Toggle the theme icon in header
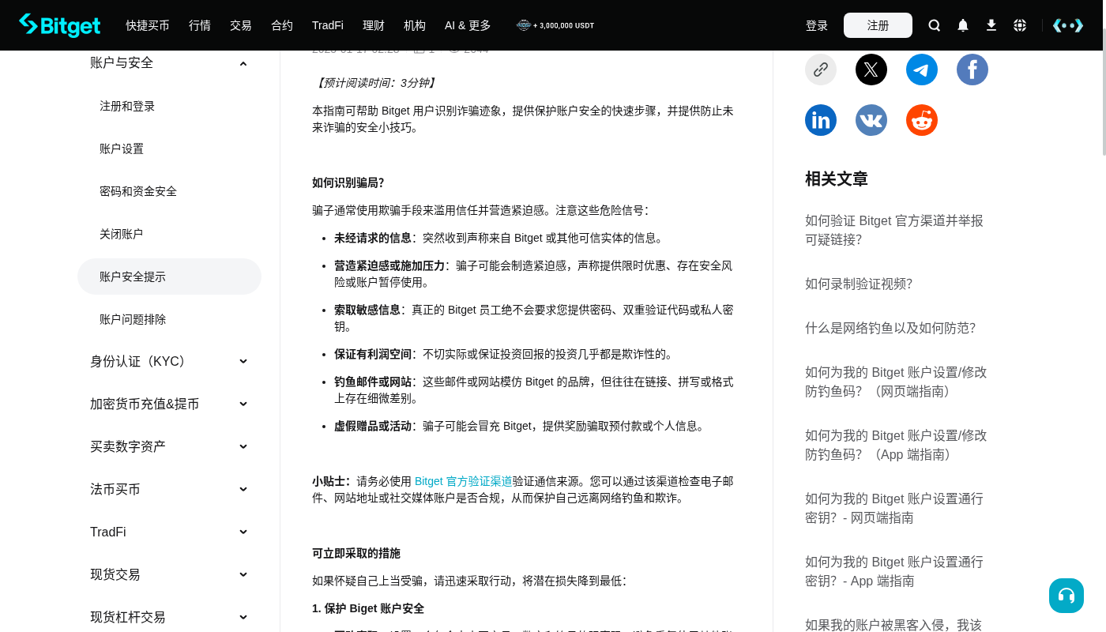This screenshot has width=1106, height=632. click(1068, 25)
